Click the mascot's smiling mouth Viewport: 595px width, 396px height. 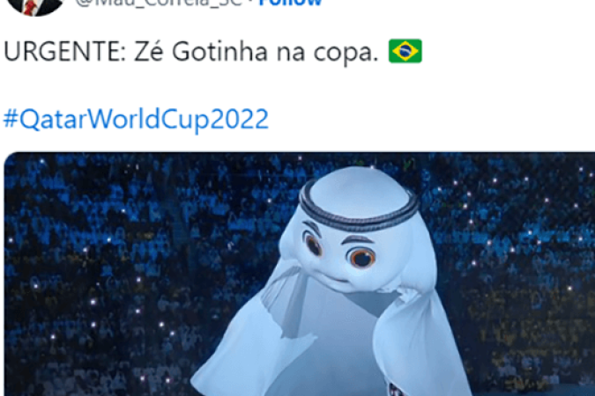pos(335,279)
